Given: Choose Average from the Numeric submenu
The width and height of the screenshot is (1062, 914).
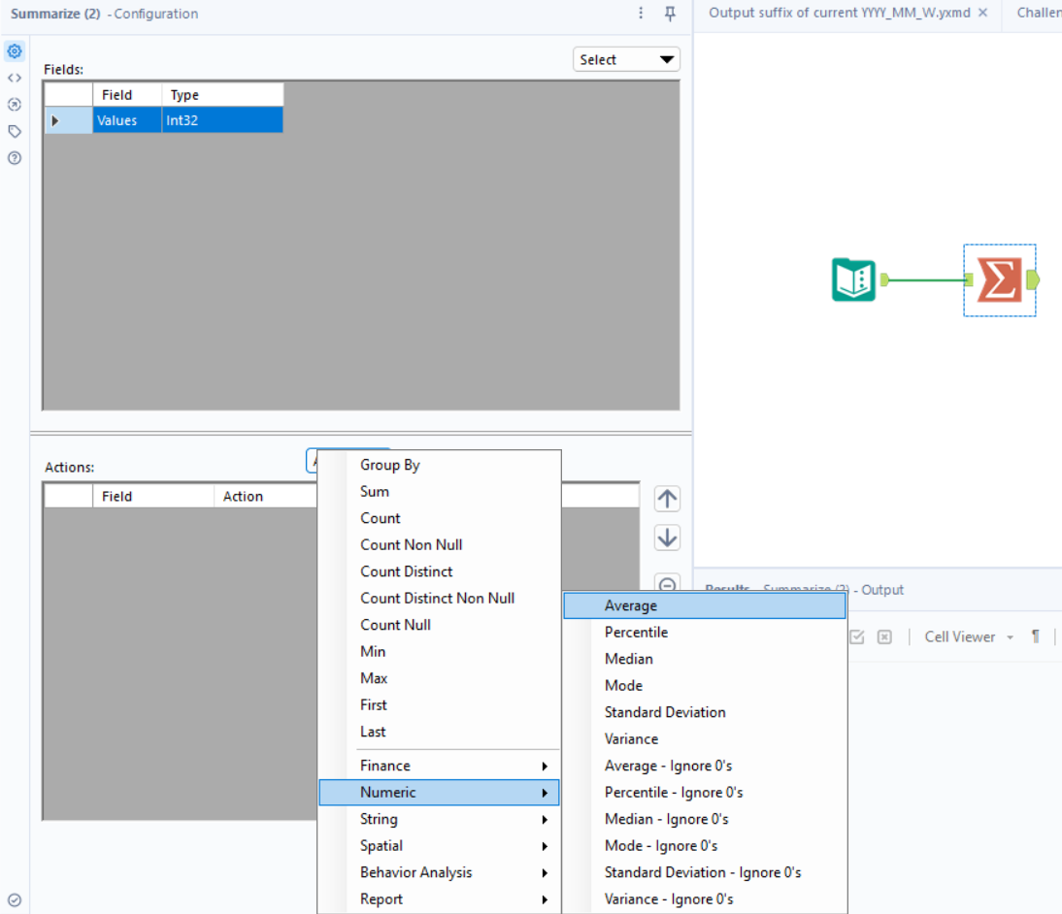Looking at the screenshot, I should (x=631, y=604).
